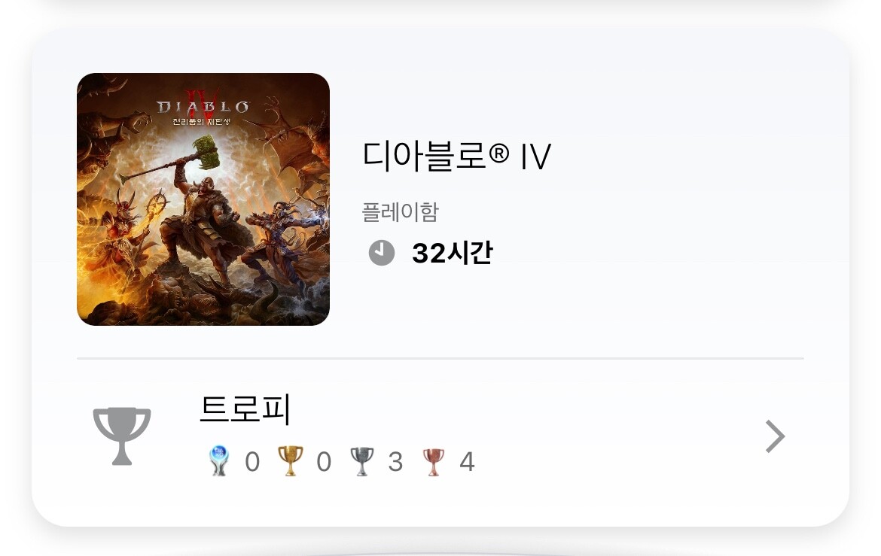
Task: Open the 트로피 section label
Action: [x=245, y=409]
